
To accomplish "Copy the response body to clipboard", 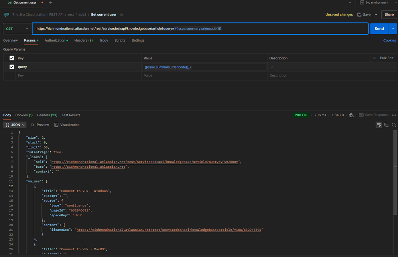I will point(386,125).
